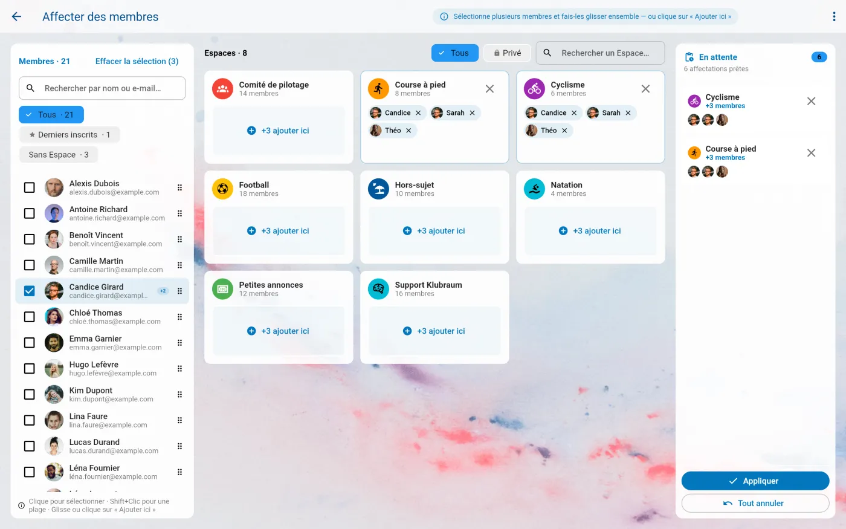Screen dimensions: 846x529
Task: Discard pending Cyclisme assignment
Action: [811, 101]
